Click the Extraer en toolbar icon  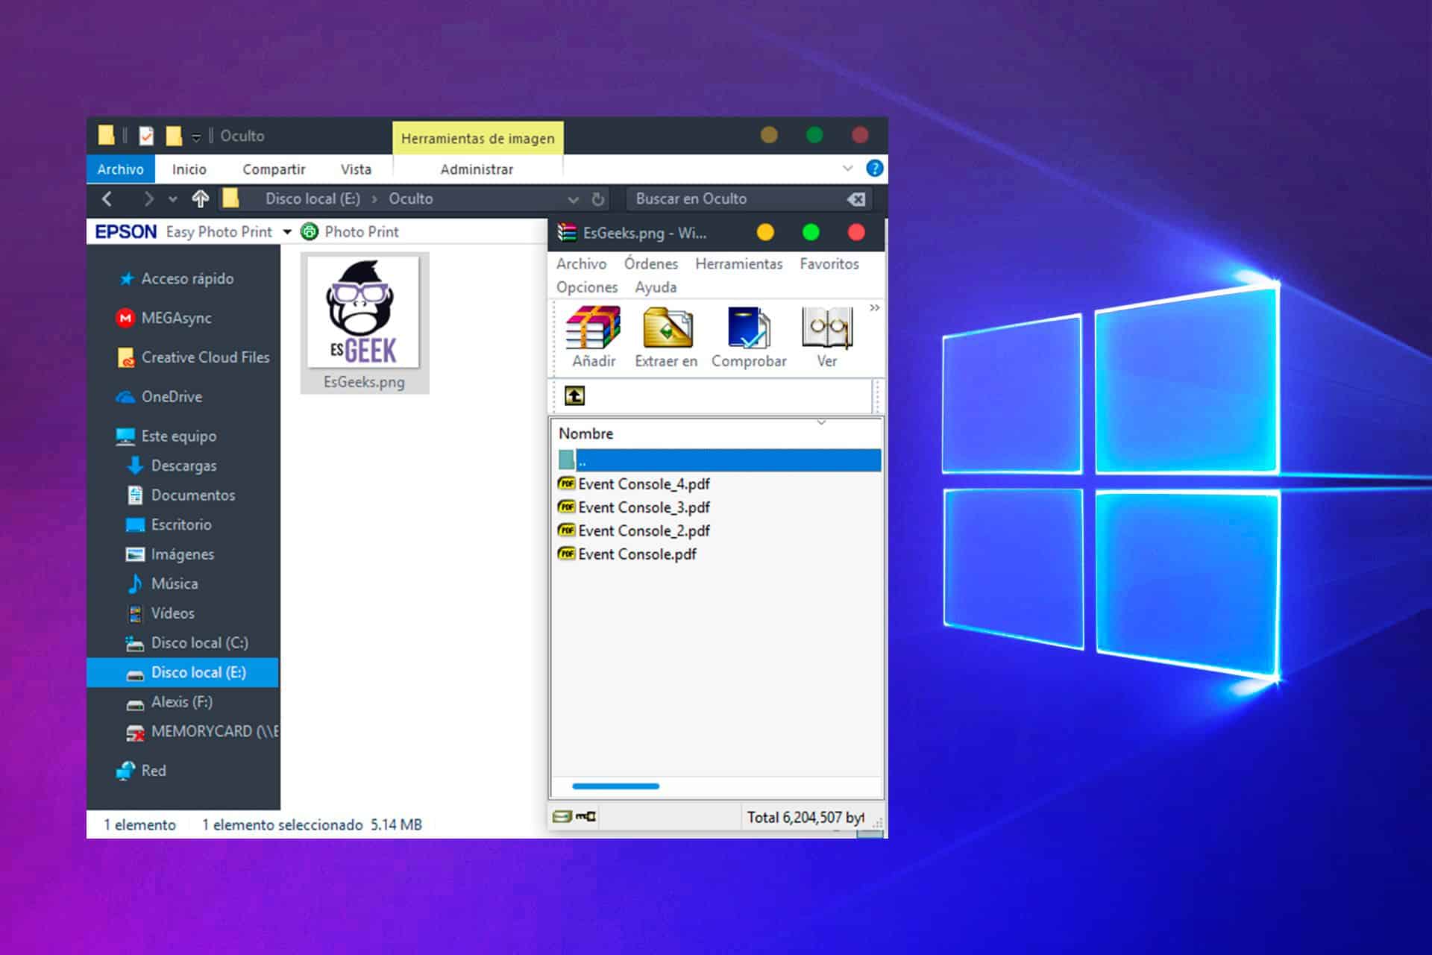pyautogui.click(x=667, y=329)
